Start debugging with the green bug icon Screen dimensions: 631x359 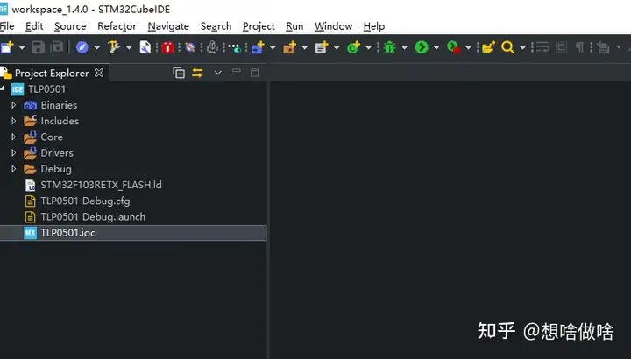click(389, 47)
